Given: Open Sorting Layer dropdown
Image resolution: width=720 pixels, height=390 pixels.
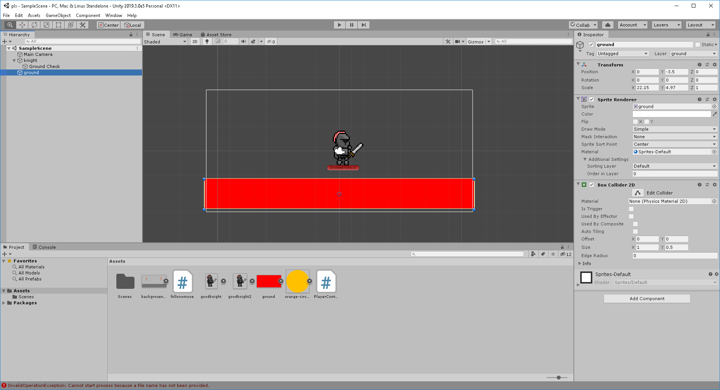Looking at the screenshot, I should coord(675,166).
